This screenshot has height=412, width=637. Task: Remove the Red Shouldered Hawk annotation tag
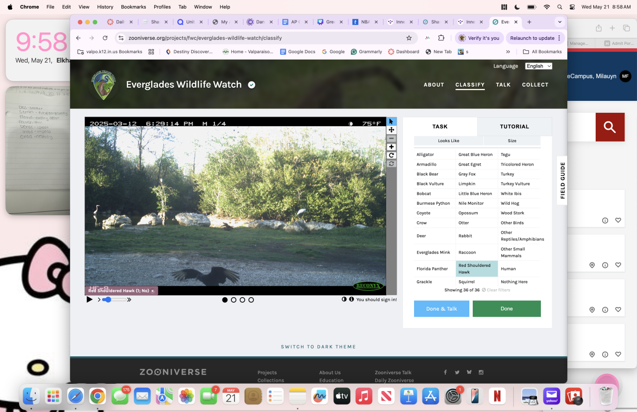tap(153, 291)
